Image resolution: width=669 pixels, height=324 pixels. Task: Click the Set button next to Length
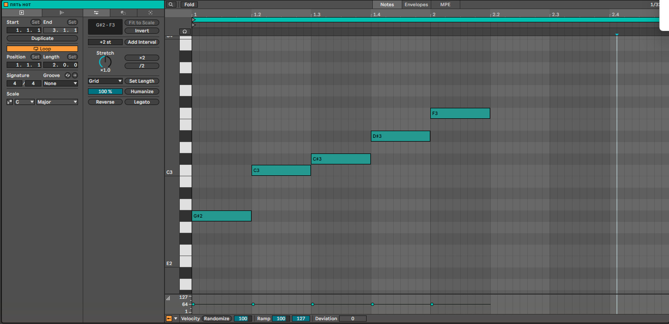(72, 57)
